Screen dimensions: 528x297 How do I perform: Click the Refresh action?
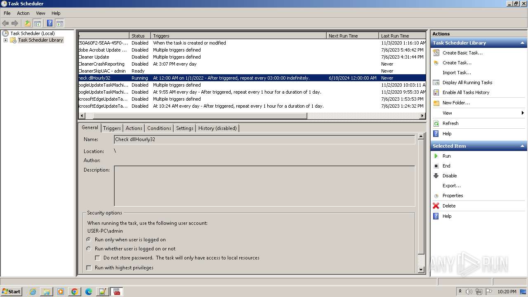450,123
